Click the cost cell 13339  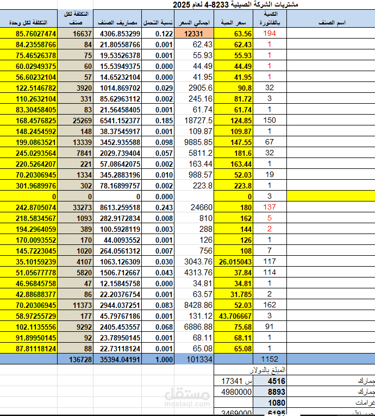click(76, 142)
